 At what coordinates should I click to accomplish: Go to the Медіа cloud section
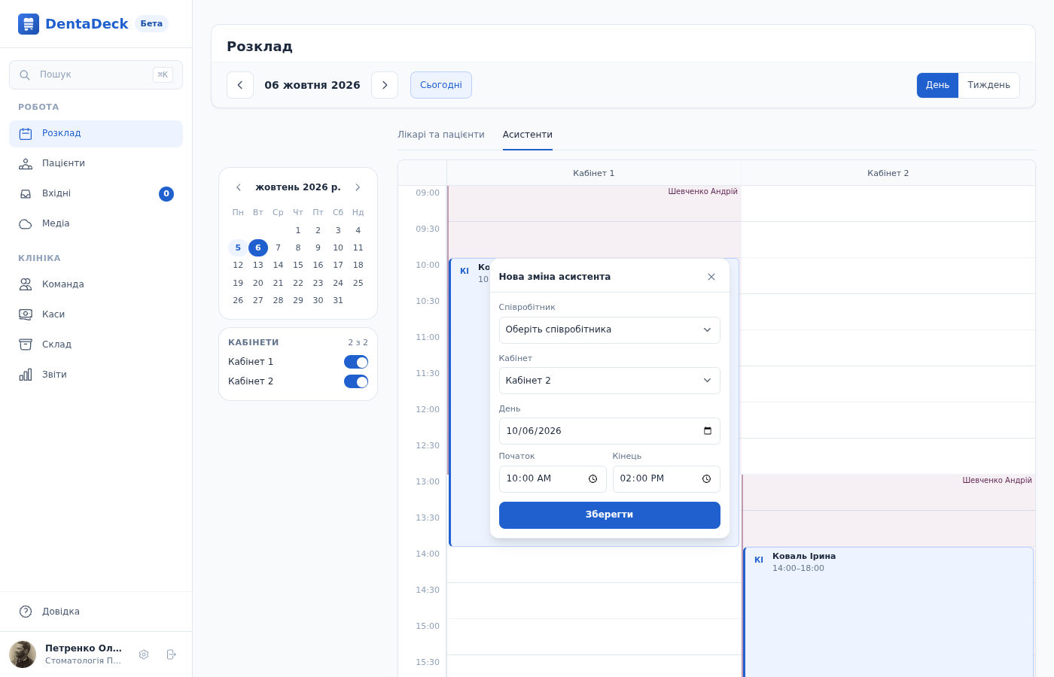tap(96, 224)
